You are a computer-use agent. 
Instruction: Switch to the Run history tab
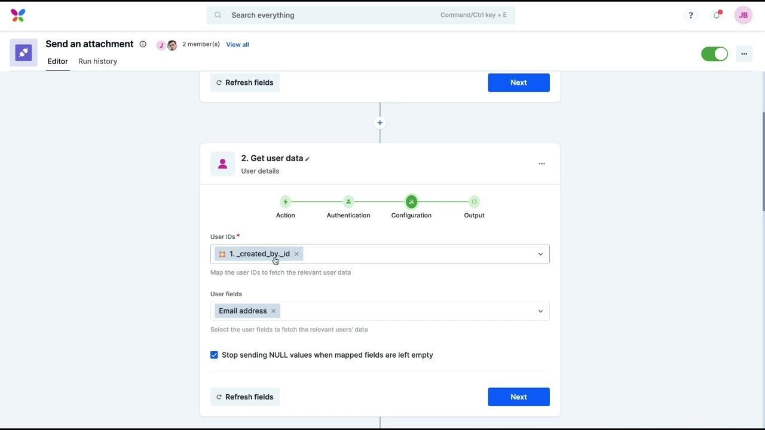coord(97,62)
